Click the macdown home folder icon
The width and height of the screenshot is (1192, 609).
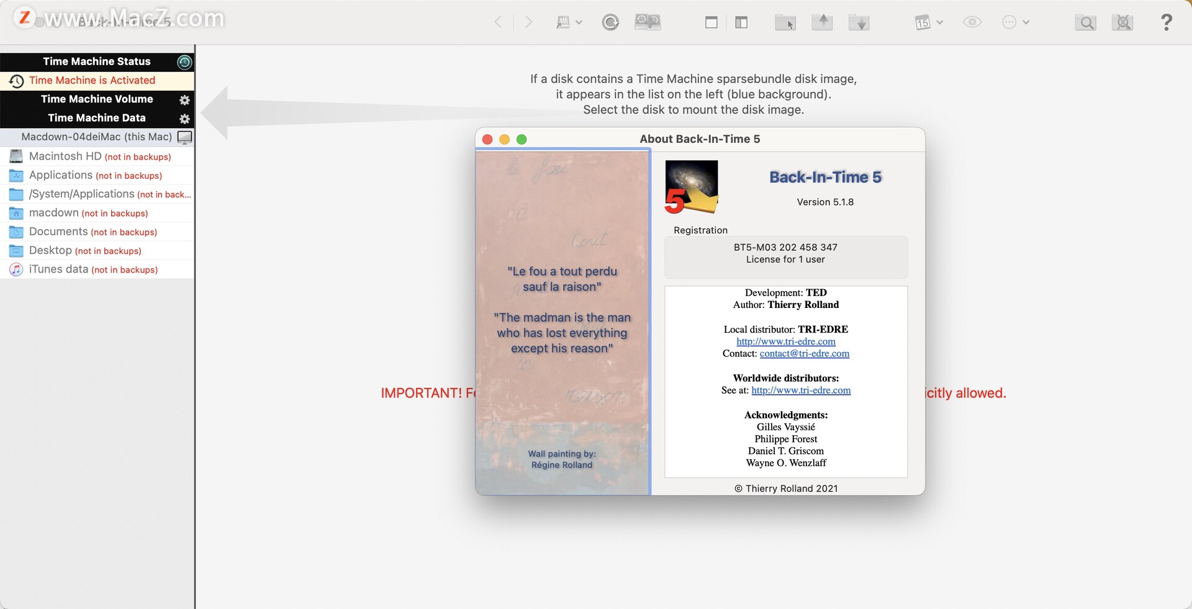tap(16, 214)
